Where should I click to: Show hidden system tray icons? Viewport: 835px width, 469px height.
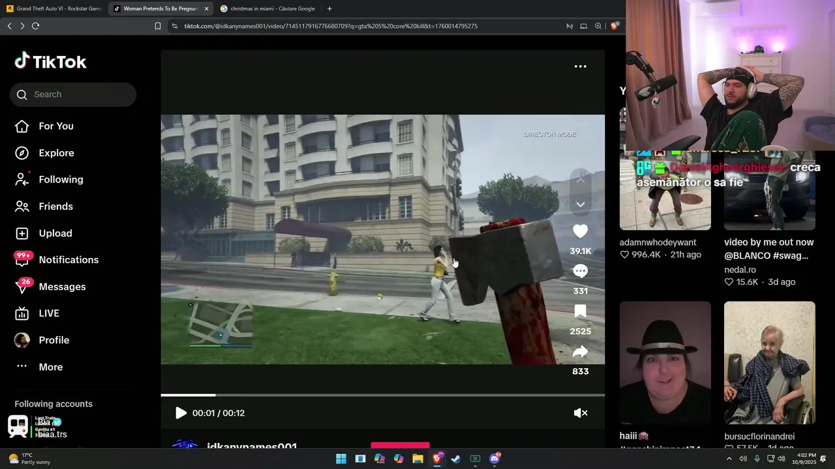click(729, 459)
